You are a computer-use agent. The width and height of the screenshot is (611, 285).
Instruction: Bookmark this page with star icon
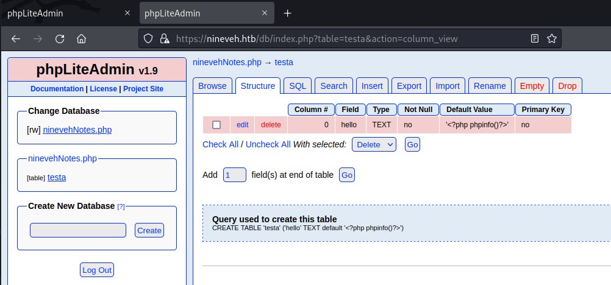coord(551,38)
